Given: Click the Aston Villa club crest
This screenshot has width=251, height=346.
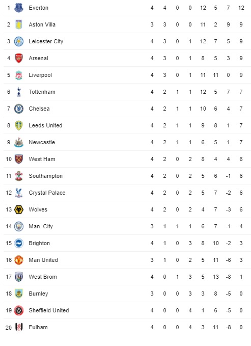Looking at the screenshot, I should pos(19,24).
